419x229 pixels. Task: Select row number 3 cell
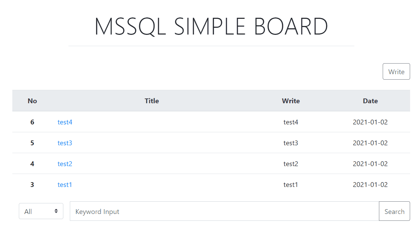click(x=32, y=185)
